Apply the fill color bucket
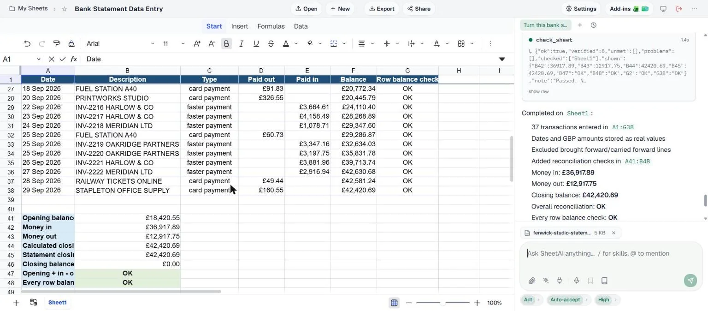 (310, 43)
